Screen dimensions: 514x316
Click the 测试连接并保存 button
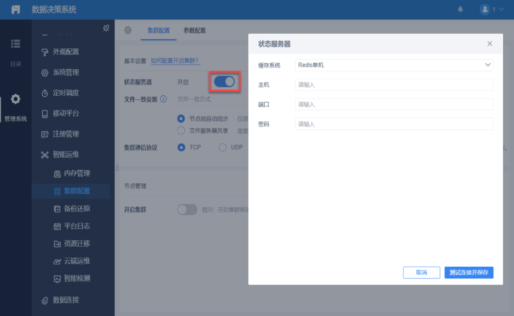tap(469, 272)
